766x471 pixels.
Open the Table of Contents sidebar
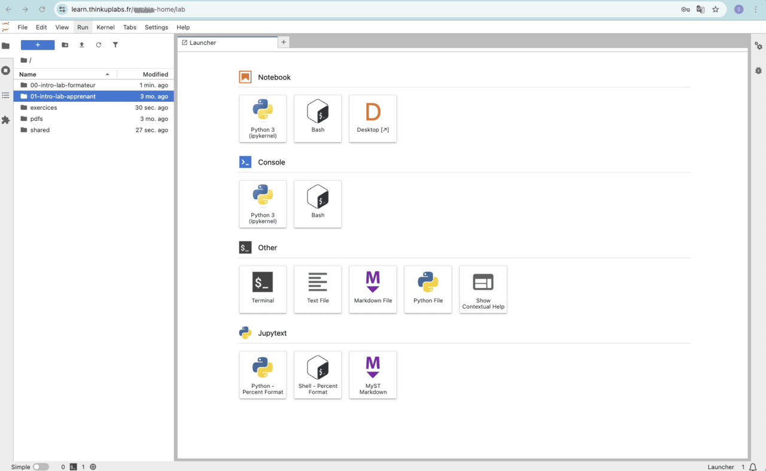point(6,95)
